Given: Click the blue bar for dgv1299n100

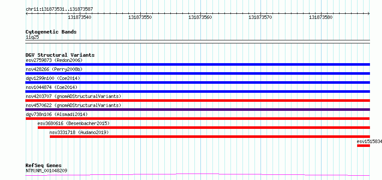Looking at the screenshot, I should (197, 82).
